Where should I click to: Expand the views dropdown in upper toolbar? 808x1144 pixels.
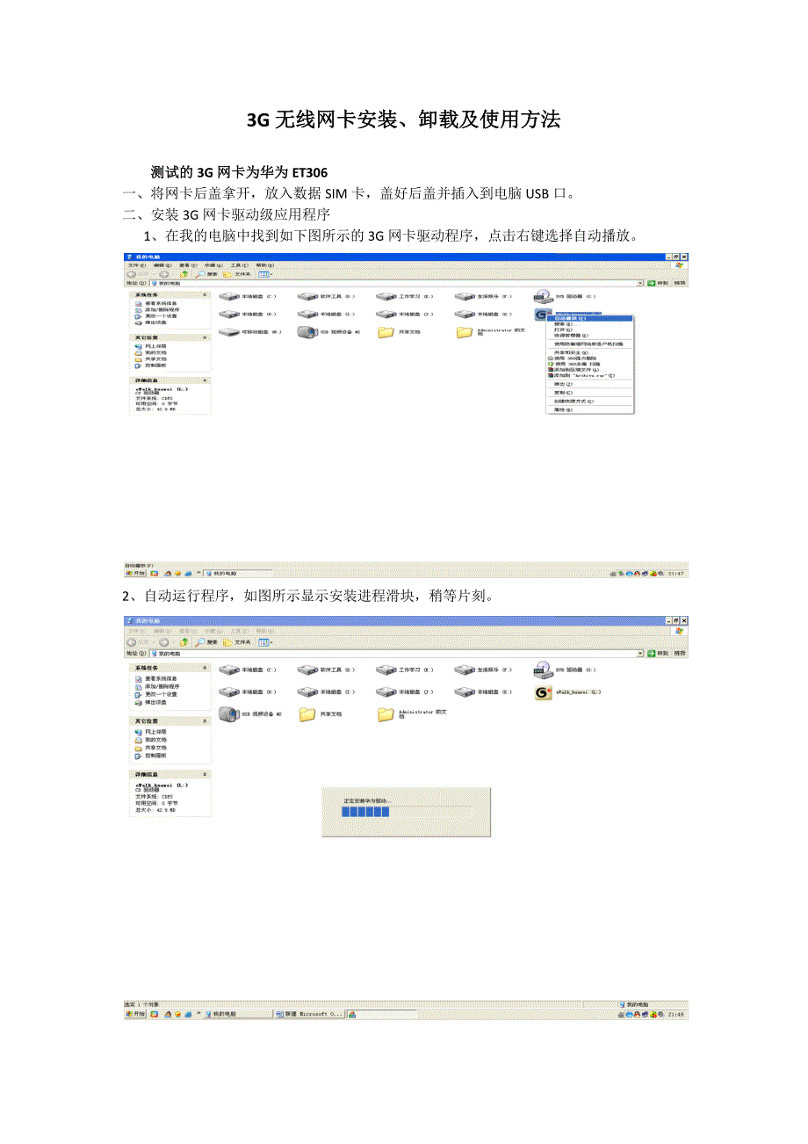click(265, 273)
